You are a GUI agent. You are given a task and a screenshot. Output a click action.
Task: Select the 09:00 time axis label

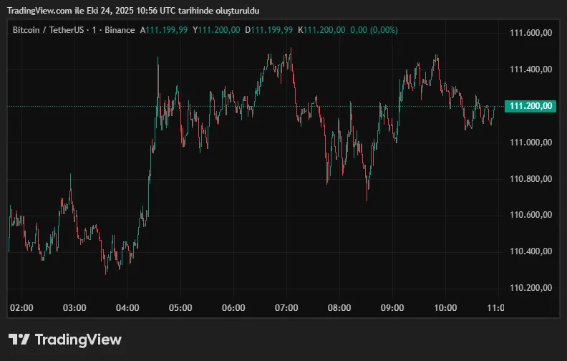click(x=392, y=307)
